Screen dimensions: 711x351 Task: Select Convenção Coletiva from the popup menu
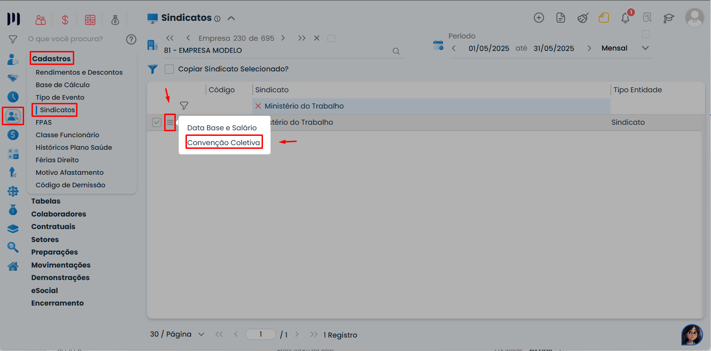(224, 143)
